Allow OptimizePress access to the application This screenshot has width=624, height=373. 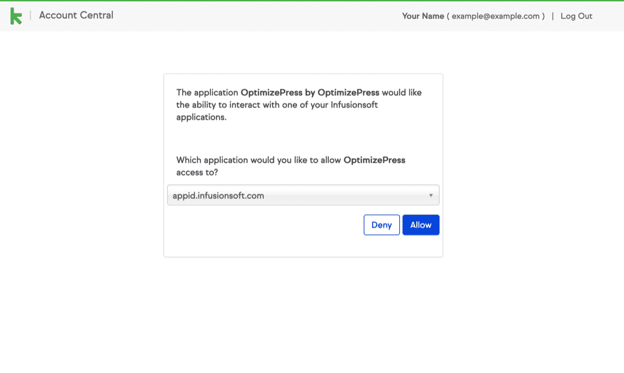[421, 225]
